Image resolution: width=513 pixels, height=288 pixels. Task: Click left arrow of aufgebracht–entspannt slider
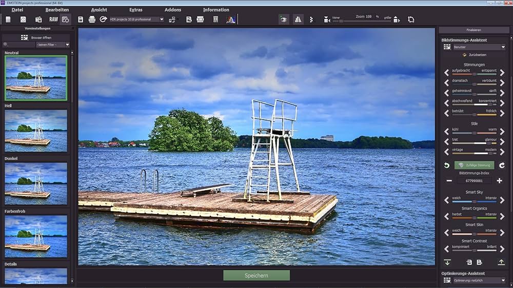pos(447,73)
